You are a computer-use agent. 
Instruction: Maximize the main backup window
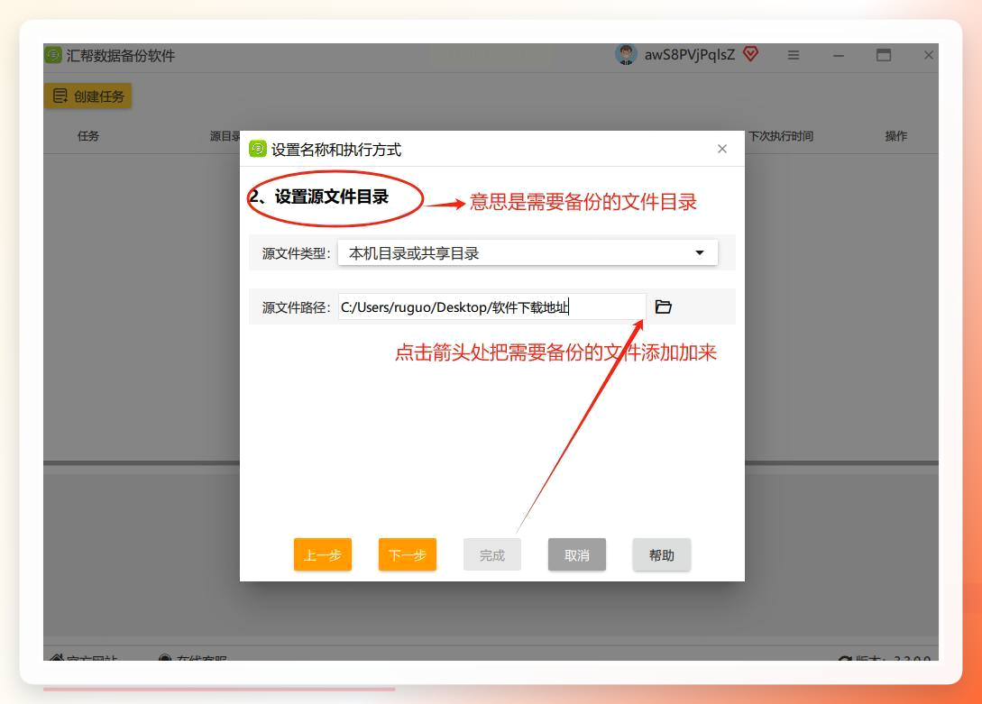point(884,55)
